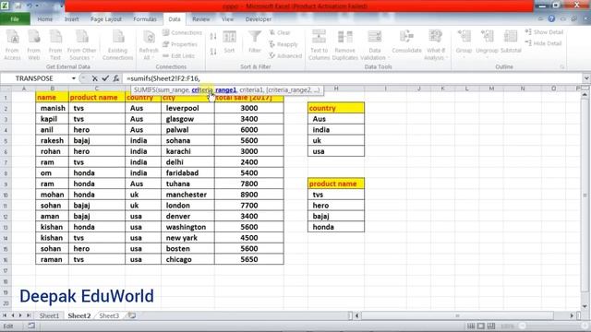Switch to the View tab
The image size is (591, 332).
click(x=228, y=18)
